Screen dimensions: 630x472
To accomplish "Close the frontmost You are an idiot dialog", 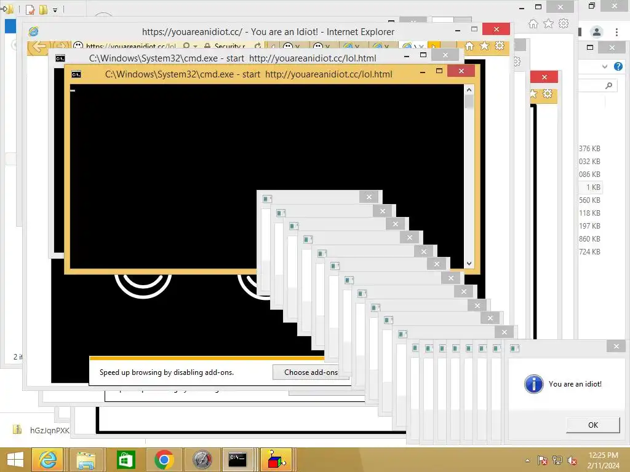I will pos(616,347).
